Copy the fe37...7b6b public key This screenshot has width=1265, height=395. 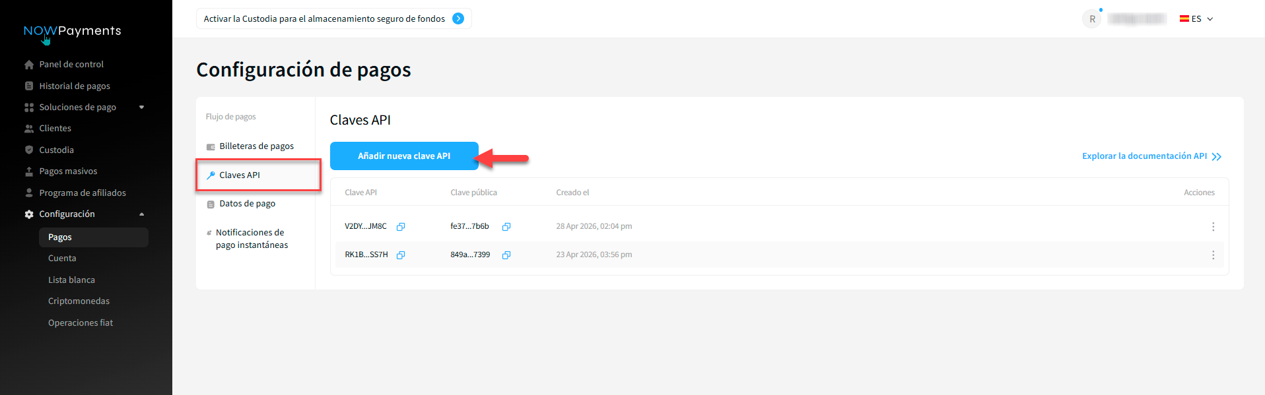[506, 227]
